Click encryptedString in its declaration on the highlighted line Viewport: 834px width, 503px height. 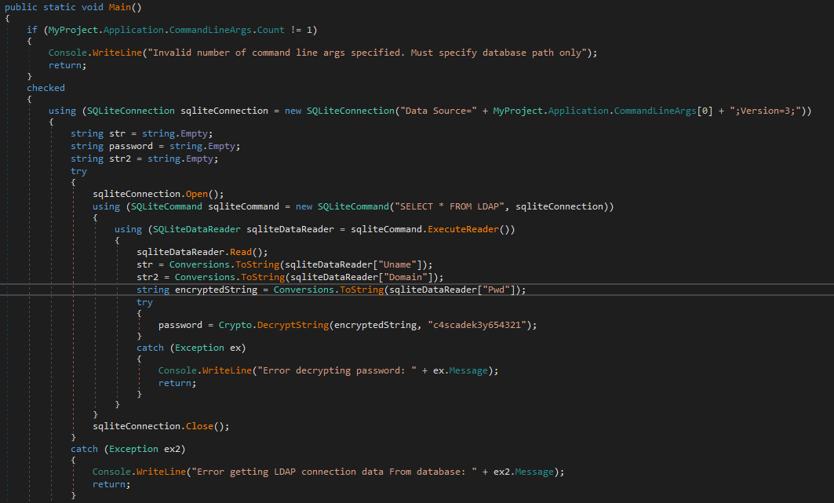[x=216, y=290]
